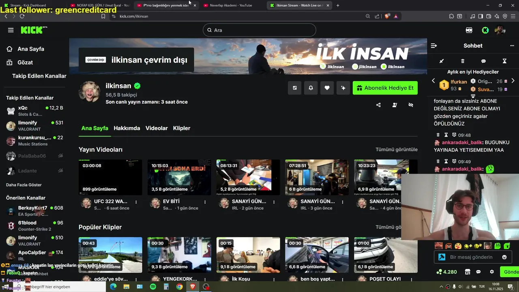Click hourglass icon in chat toolbar
Screen dimensions: 519x292
pos(504,61)
